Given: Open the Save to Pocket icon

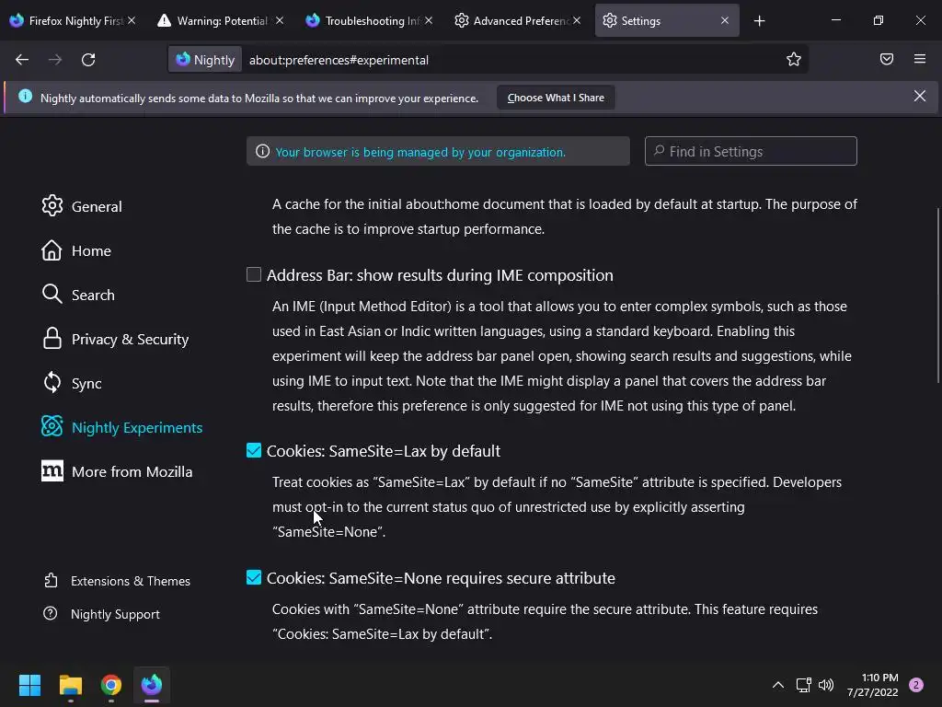Looking at the screenshot, I should [x=887, y=59].
